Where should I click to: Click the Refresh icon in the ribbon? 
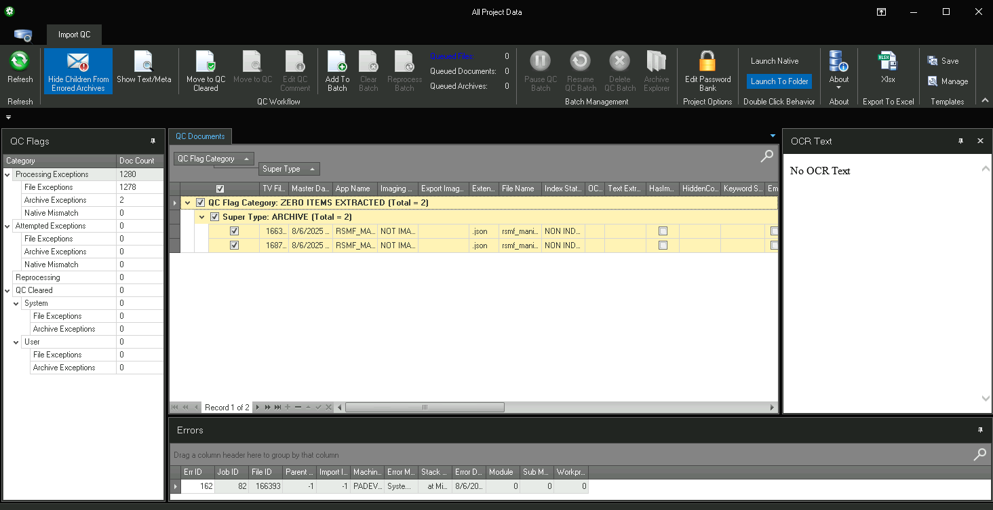(x=20, y=62)
